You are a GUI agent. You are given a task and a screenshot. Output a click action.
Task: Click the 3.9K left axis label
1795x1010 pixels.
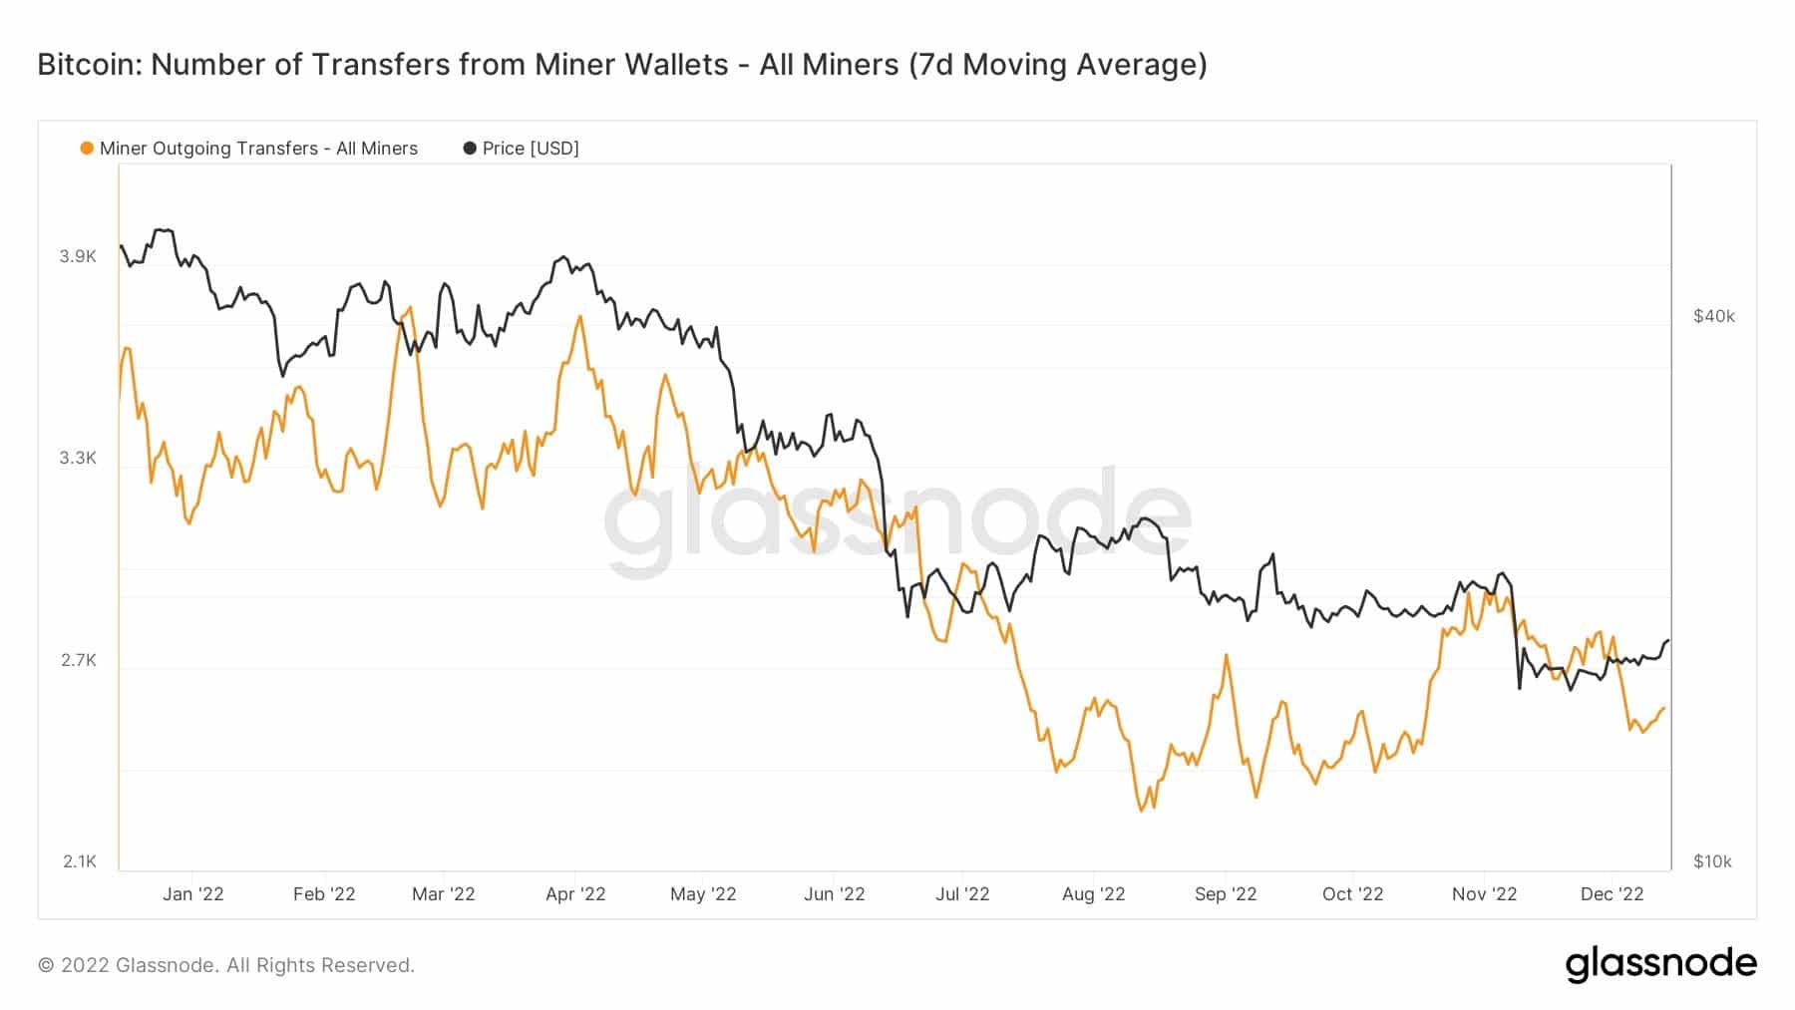78,256
